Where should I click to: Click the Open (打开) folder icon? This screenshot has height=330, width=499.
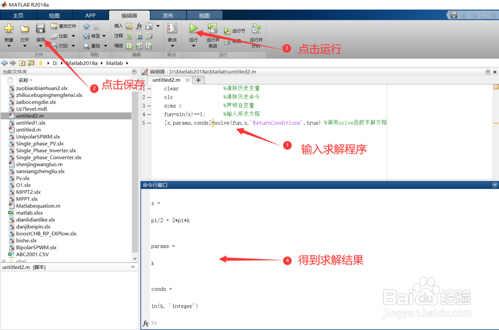tap(24, 28)
